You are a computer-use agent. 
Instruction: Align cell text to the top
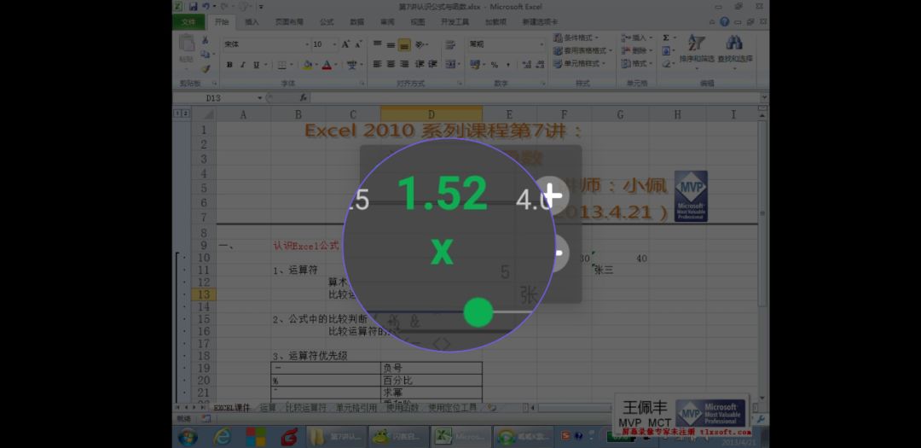click(x=378, y=44)
